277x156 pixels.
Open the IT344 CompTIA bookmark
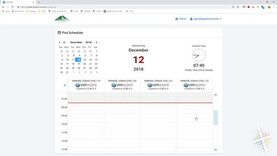pos(58,11)
